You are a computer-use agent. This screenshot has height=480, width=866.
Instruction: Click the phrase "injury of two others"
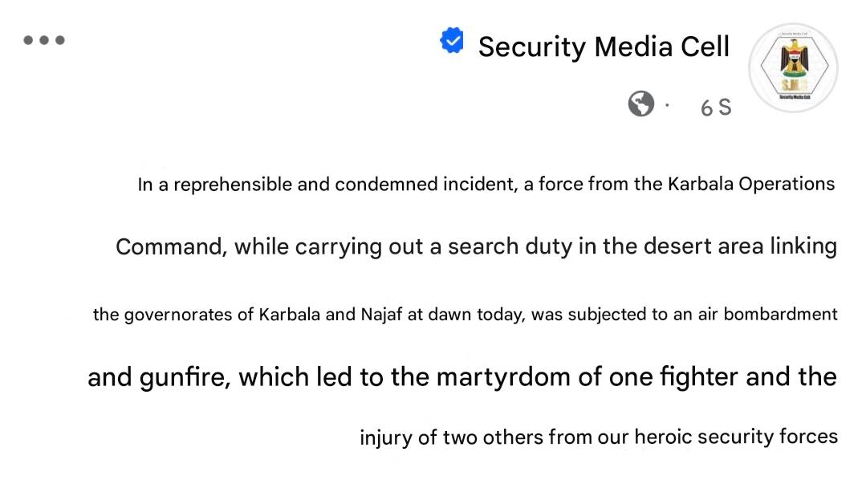click(x=452, y=438)
